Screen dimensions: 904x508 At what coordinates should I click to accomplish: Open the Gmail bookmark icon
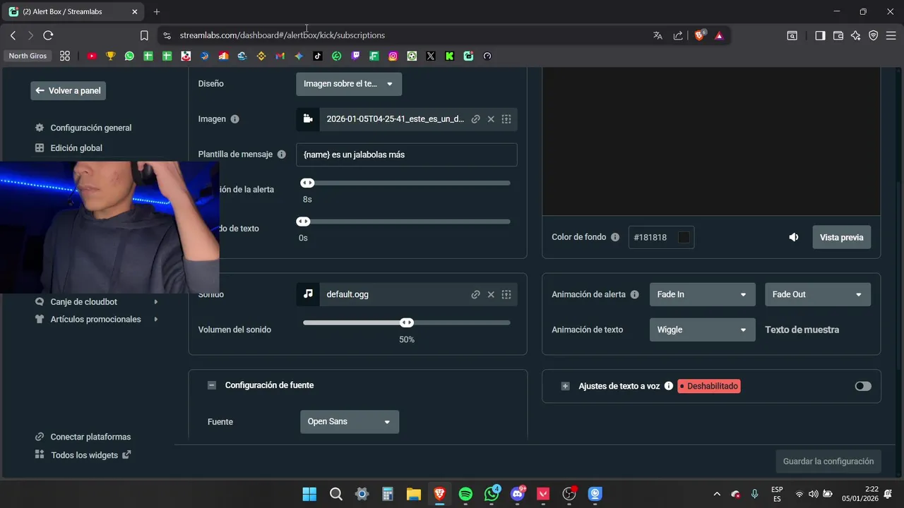(x=280, y=56)
